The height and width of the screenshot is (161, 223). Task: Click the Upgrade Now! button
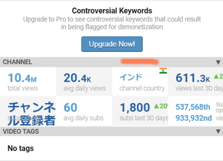(x=112, y=44)
